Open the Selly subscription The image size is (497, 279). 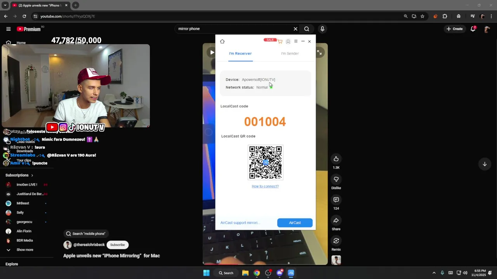26,213
